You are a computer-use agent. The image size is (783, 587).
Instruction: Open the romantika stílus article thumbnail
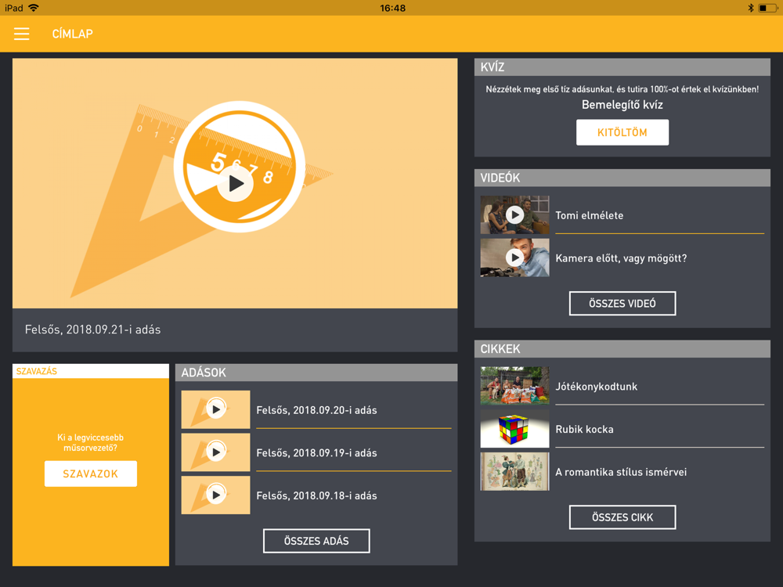click(515, 472)
